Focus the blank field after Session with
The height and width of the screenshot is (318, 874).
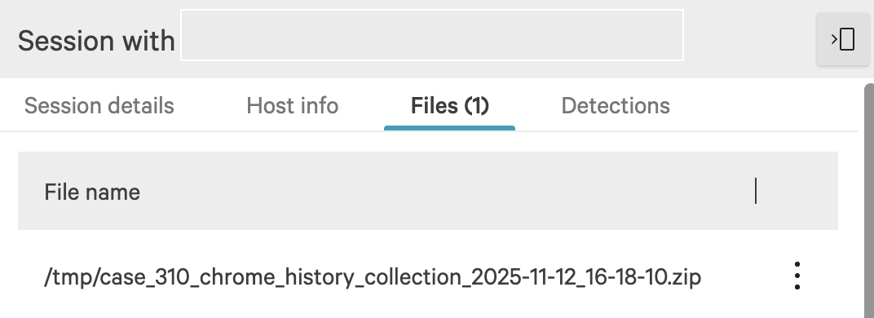[x=432, y=35]
